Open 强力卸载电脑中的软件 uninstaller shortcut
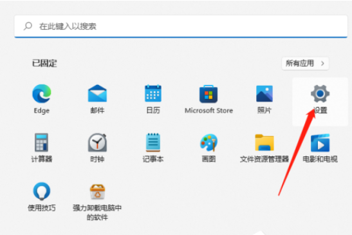Viewport: 352px width, 235px height. tap(97, 192)
